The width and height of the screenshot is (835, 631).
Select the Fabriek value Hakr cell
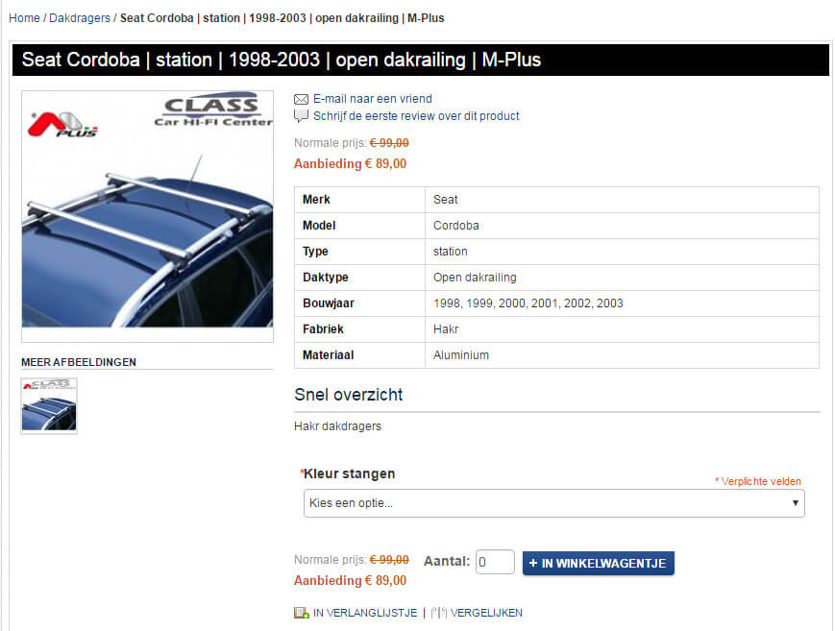(x=622, y=329)
